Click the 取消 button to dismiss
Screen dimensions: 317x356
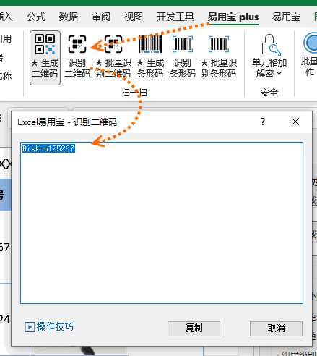point(276,329)
